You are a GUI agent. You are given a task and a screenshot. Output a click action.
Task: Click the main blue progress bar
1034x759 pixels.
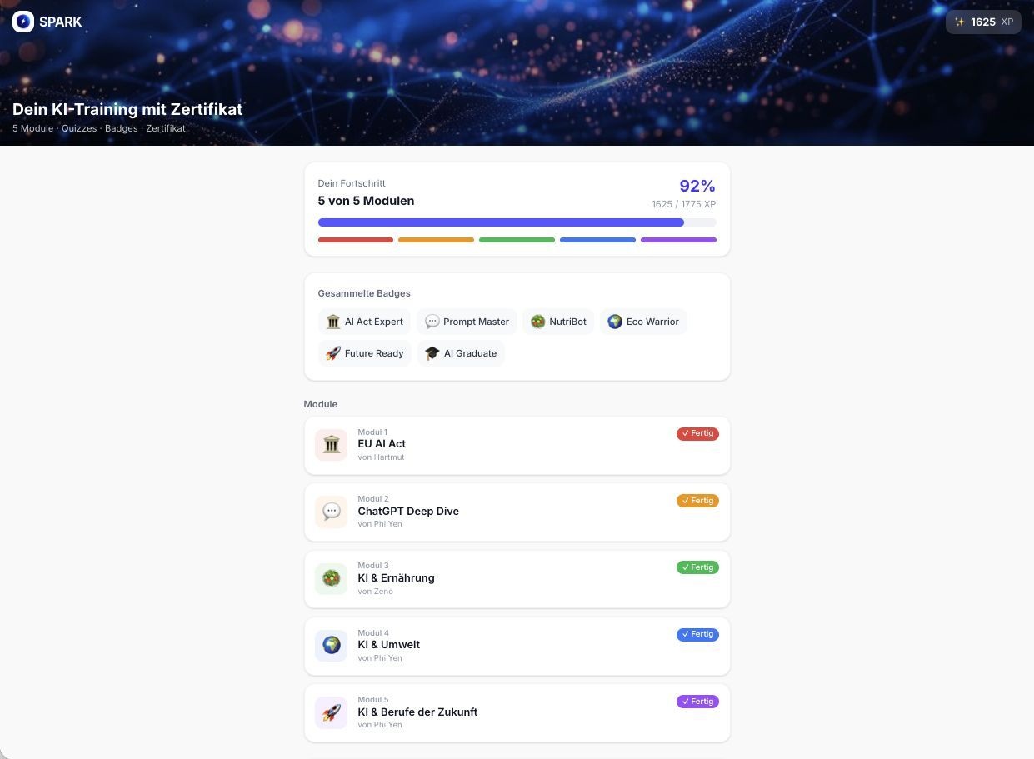coord(517,222)
